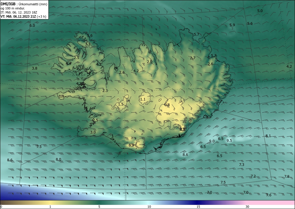This screenshot has width=295, height=209.
Task: Click the 9.5 value on the map
Action: 229,141
